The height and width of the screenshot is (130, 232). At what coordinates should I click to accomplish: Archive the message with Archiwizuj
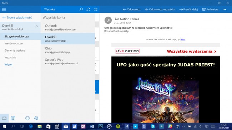(210, 10)
